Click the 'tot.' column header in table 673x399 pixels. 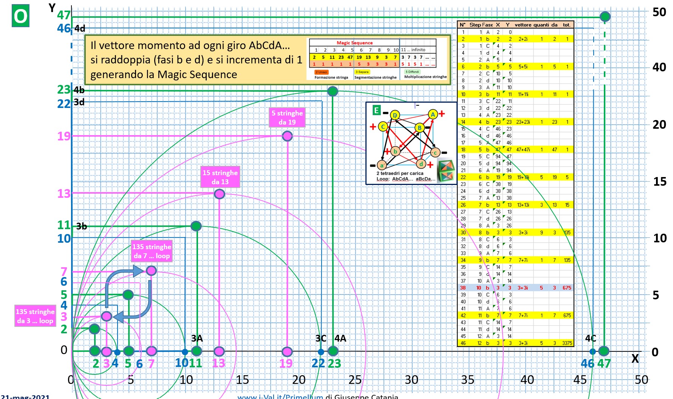click(x=566, y=25)
